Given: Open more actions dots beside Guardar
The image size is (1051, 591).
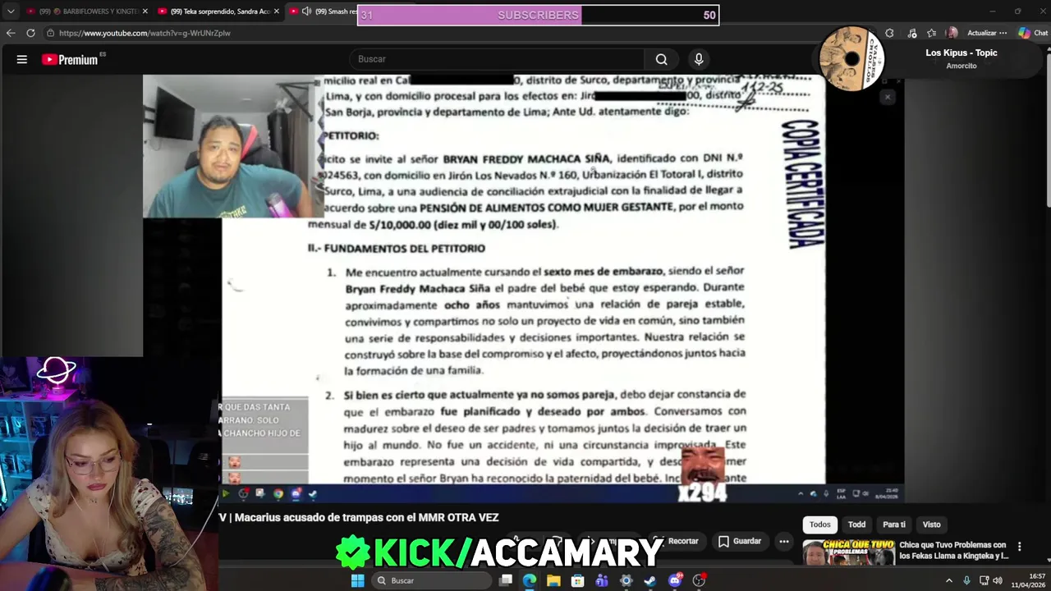Looking at the screenshot, I should pyautogui.click(x=784, y=541).
